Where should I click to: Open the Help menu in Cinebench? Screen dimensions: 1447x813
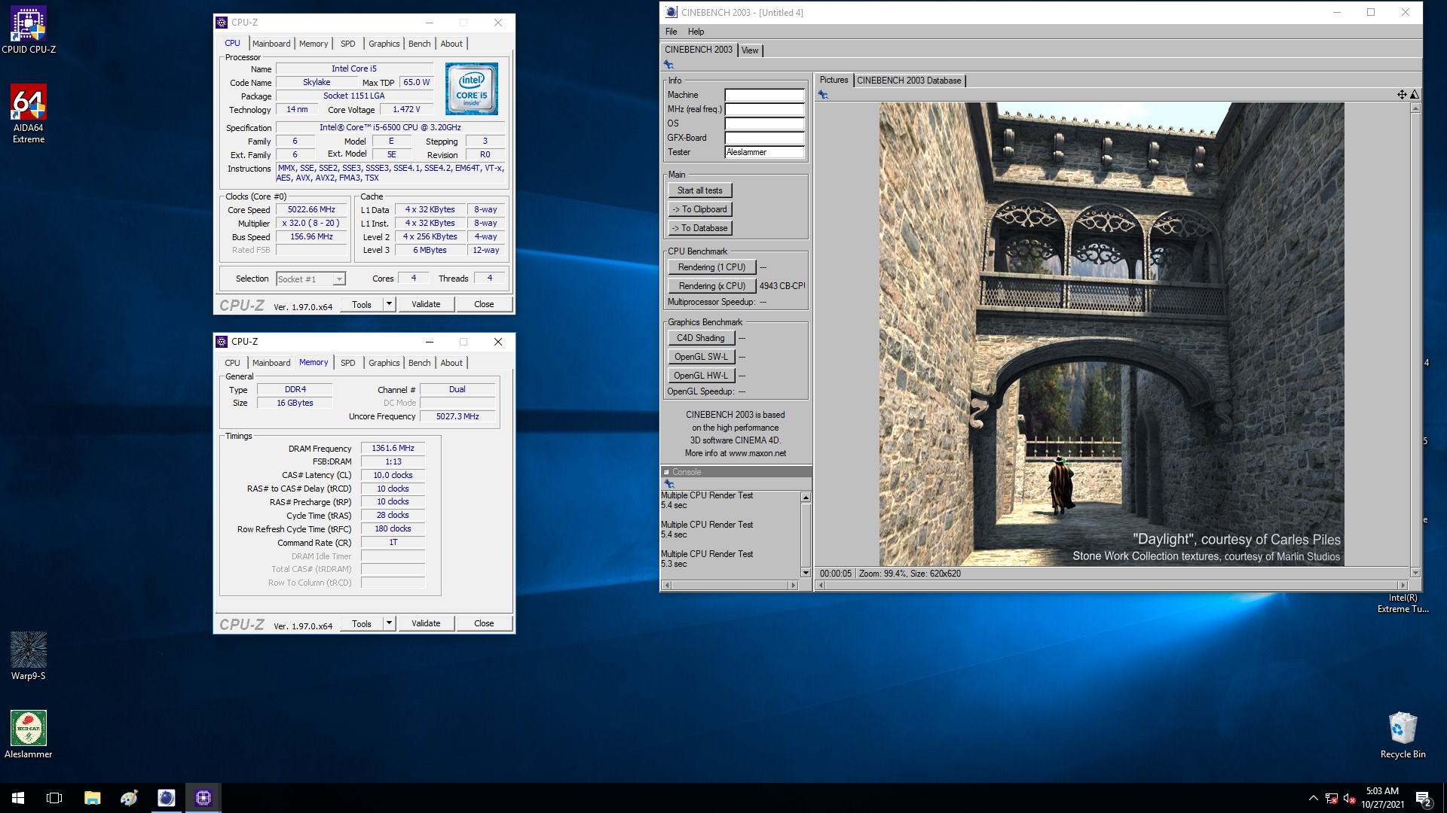coord(696,32)
